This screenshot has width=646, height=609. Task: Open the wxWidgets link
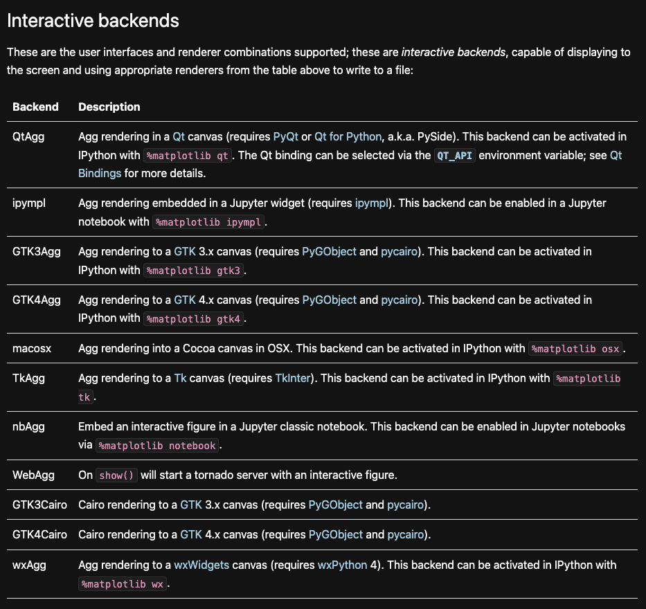[201, 565]
